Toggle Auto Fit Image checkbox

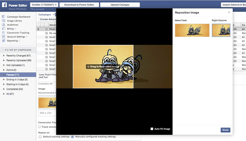152,129
